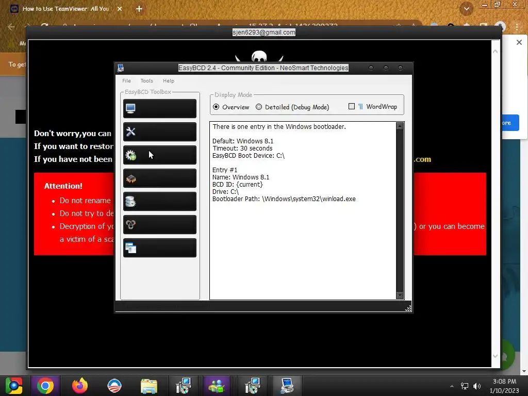Open Add New Entry via gear-plus icon
The image size is (528, 396).
click(160, 155)
